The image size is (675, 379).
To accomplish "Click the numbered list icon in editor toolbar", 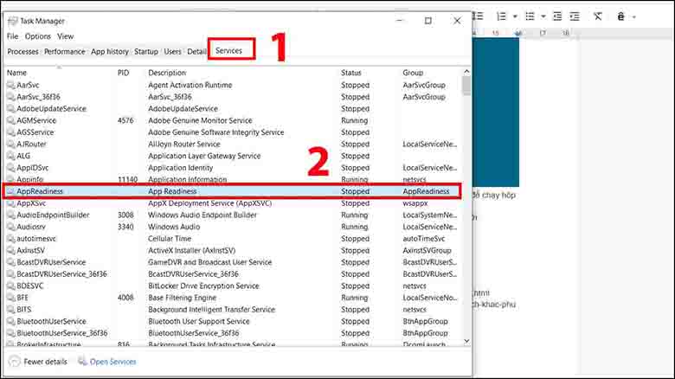I will click(501, 16).
